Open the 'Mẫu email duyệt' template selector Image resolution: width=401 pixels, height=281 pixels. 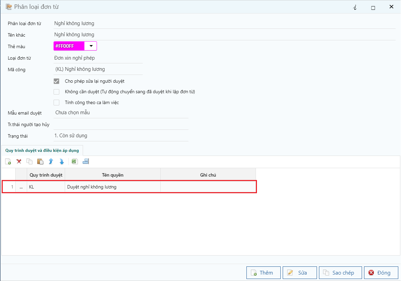[x=121, y=113]
